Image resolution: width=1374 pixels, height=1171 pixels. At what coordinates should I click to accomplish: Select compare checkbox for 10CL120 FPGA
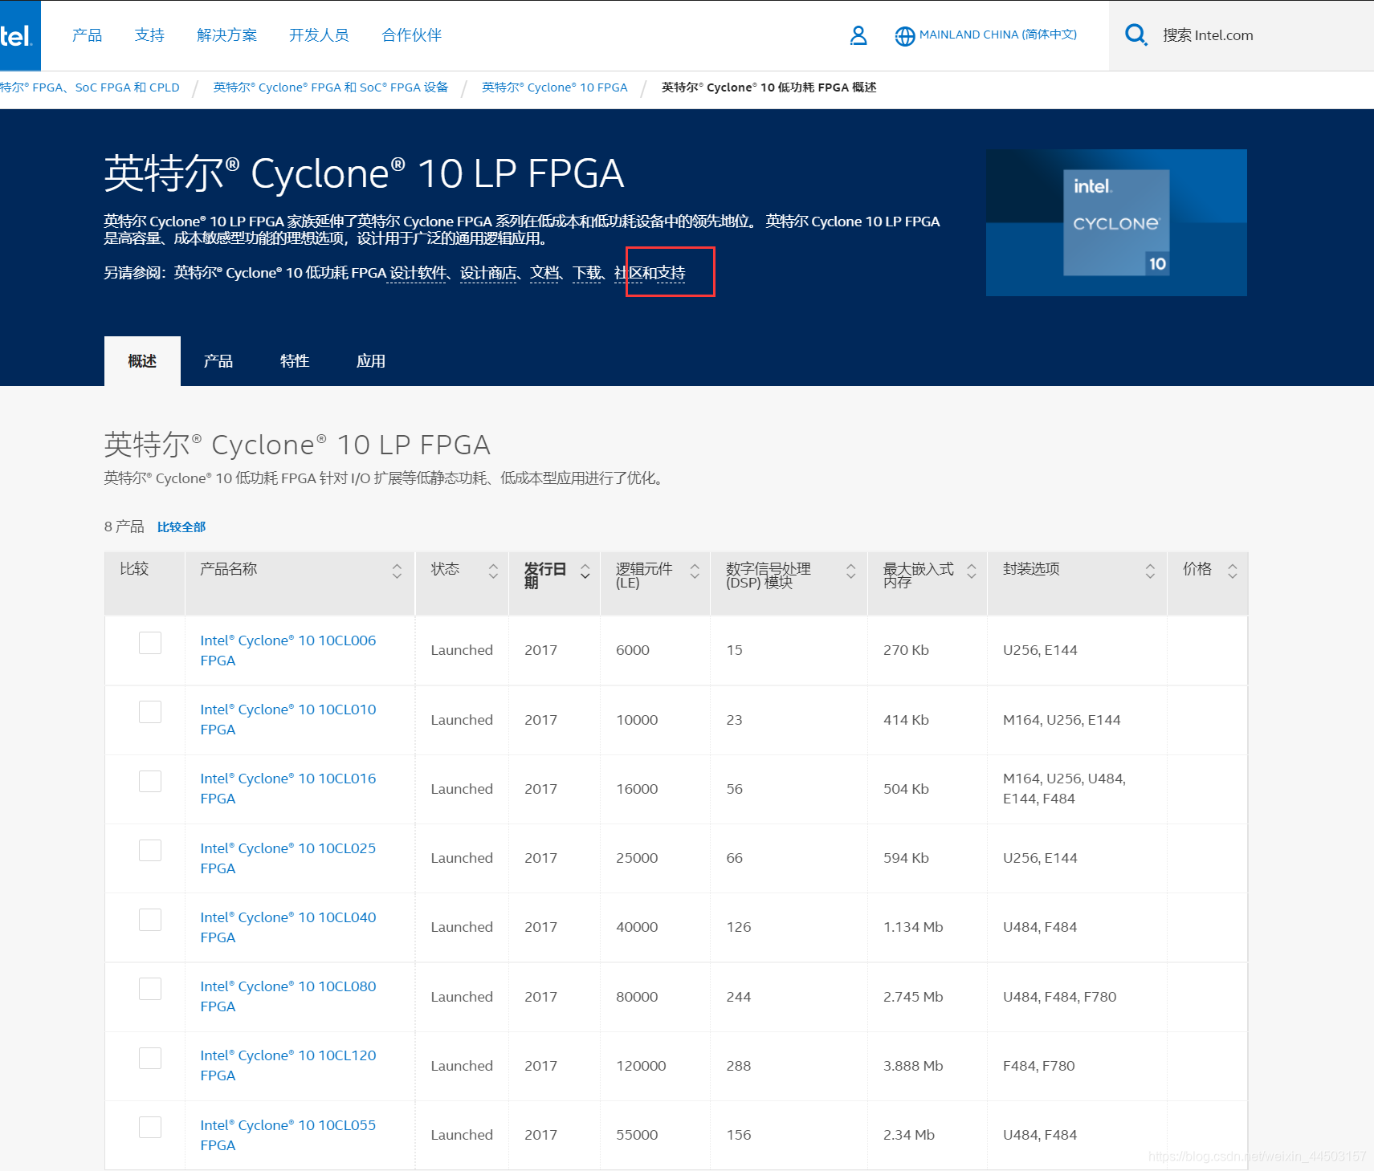pos(150,1058)
